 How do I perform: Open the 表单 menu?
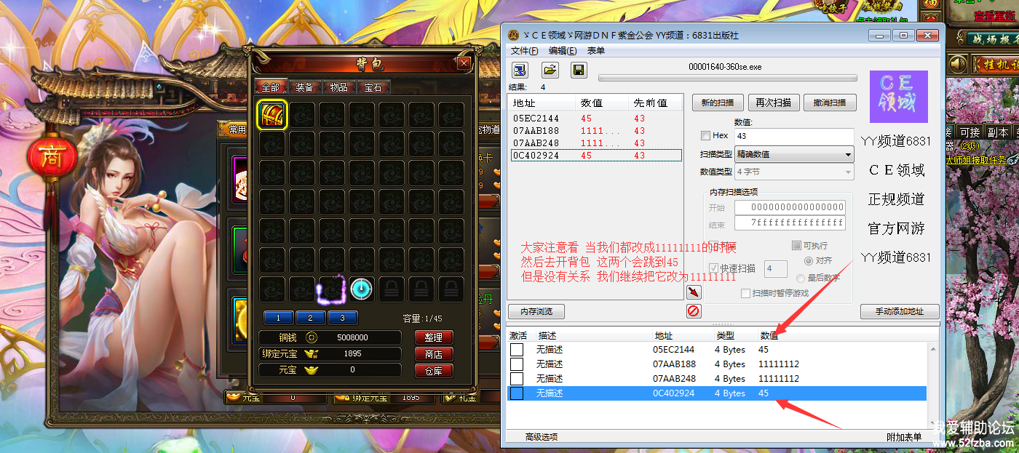pos(595,51)
